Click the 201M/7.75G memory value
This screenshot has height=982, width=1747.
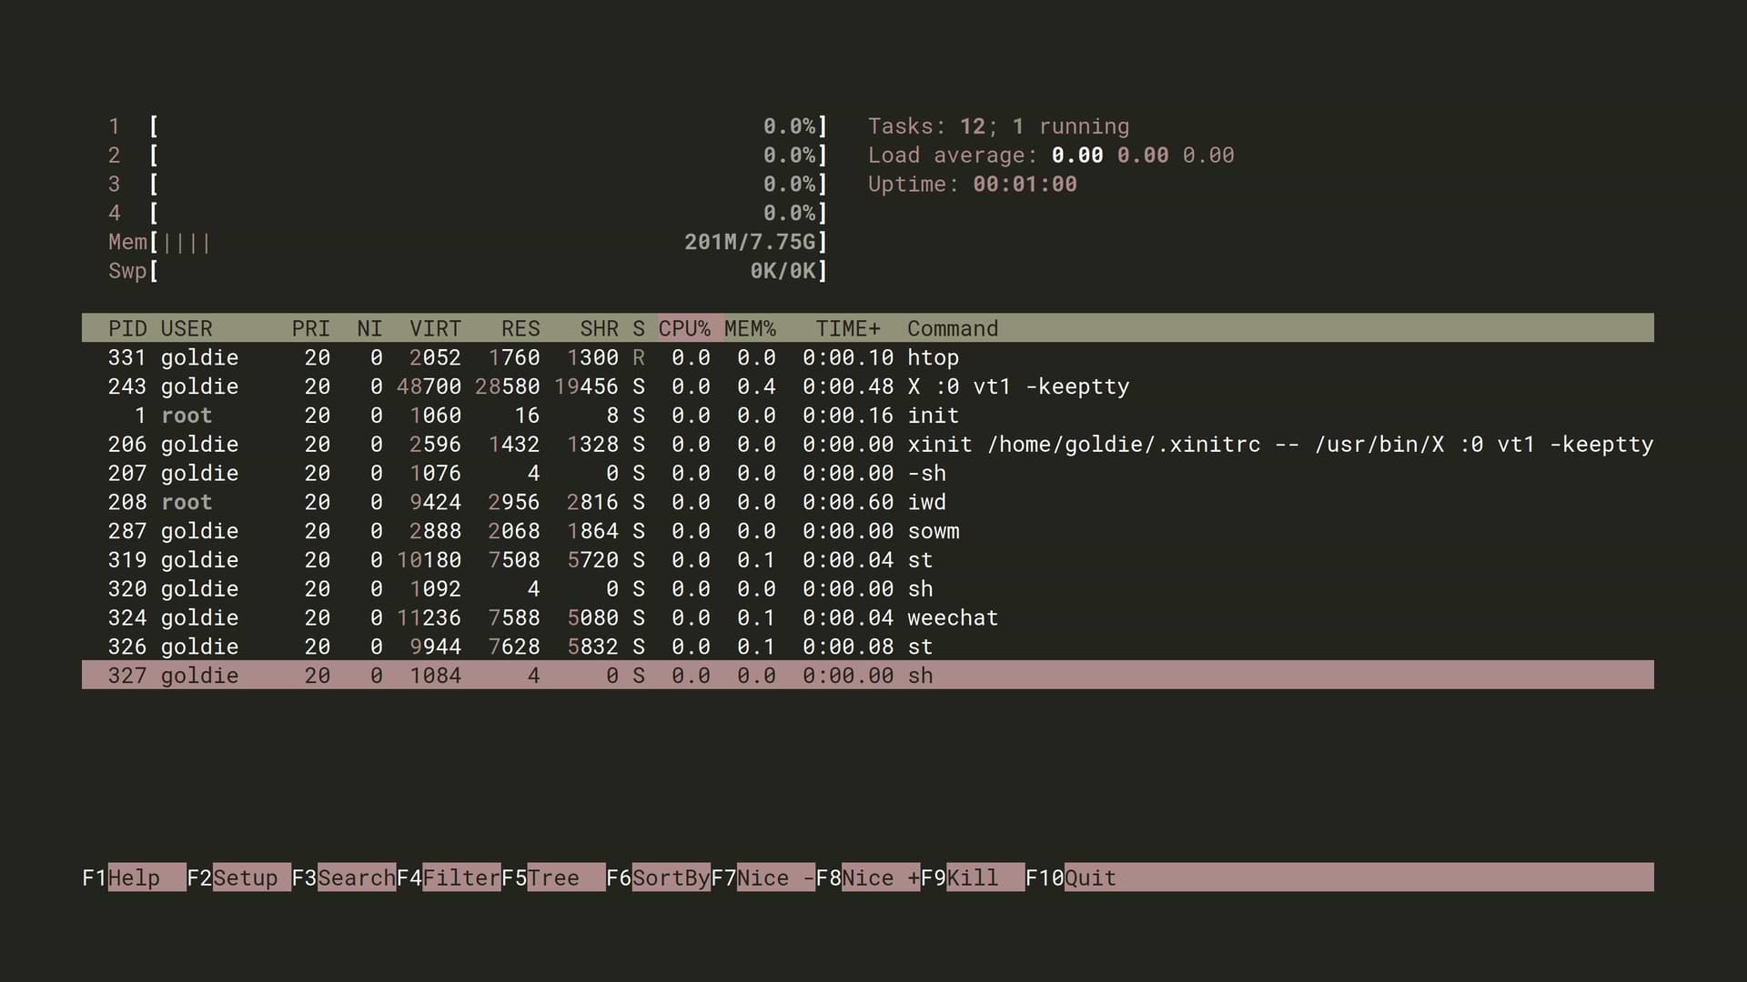click(x=750, y=242)
